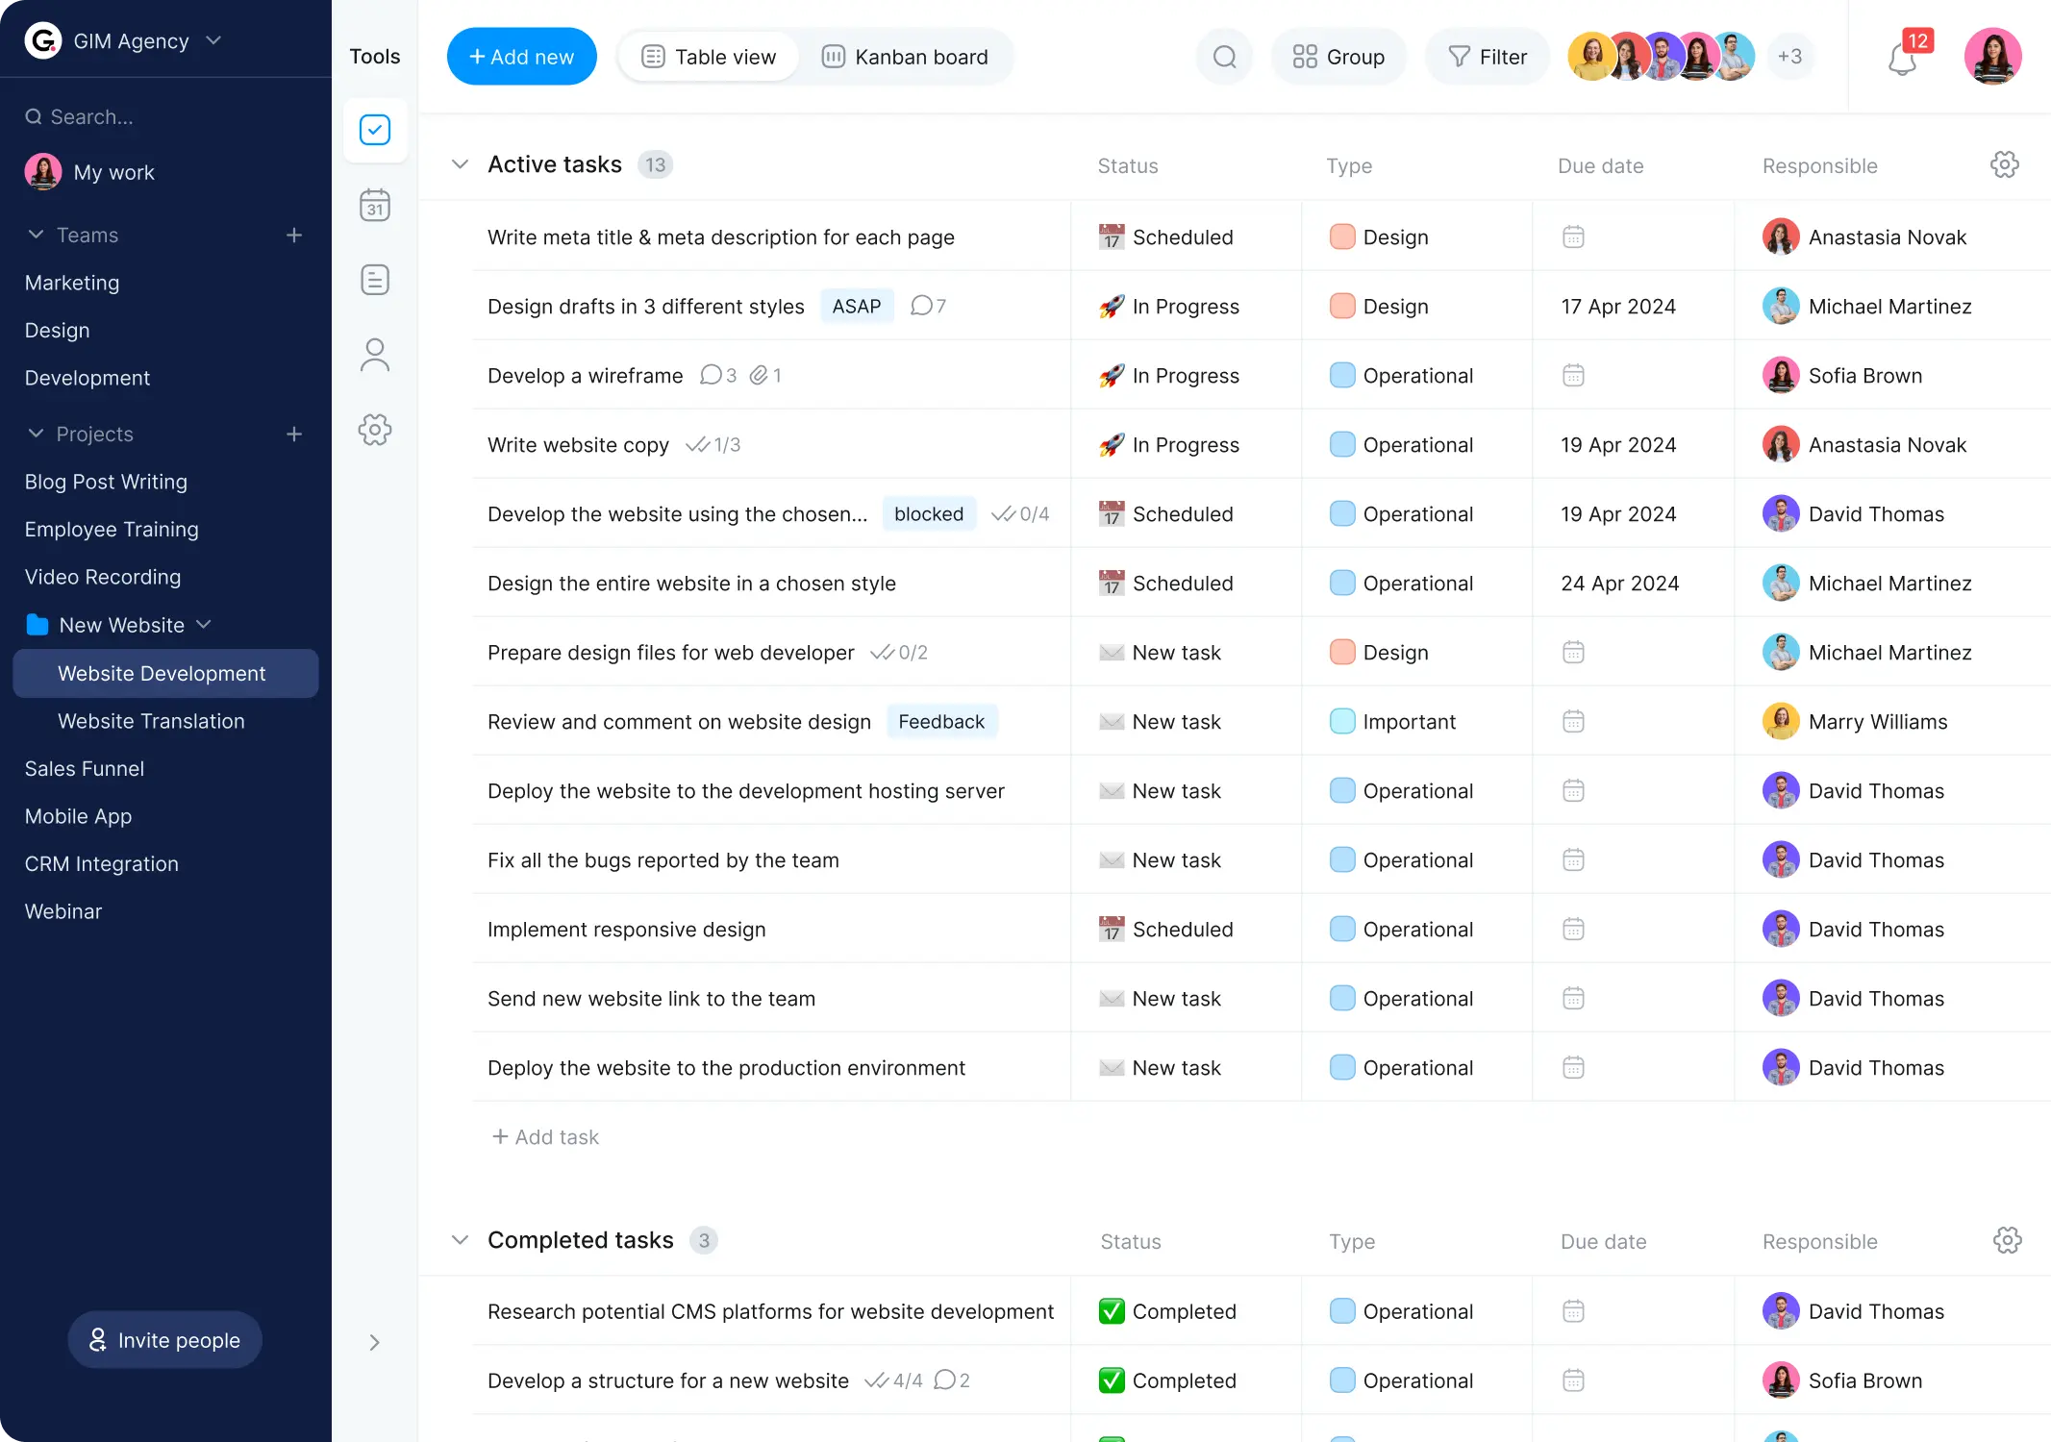The image size is (2051, 1442).
Task: Click the blocked tag label
Action: (929, 513)
